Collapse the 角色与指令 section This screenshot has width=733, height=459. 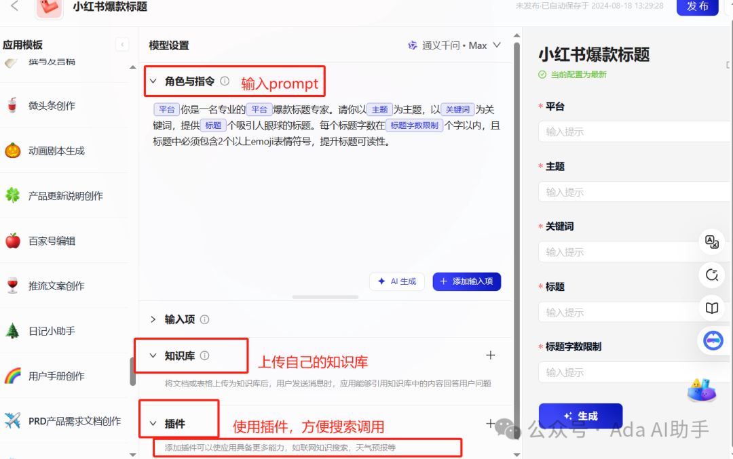[153, 81]
